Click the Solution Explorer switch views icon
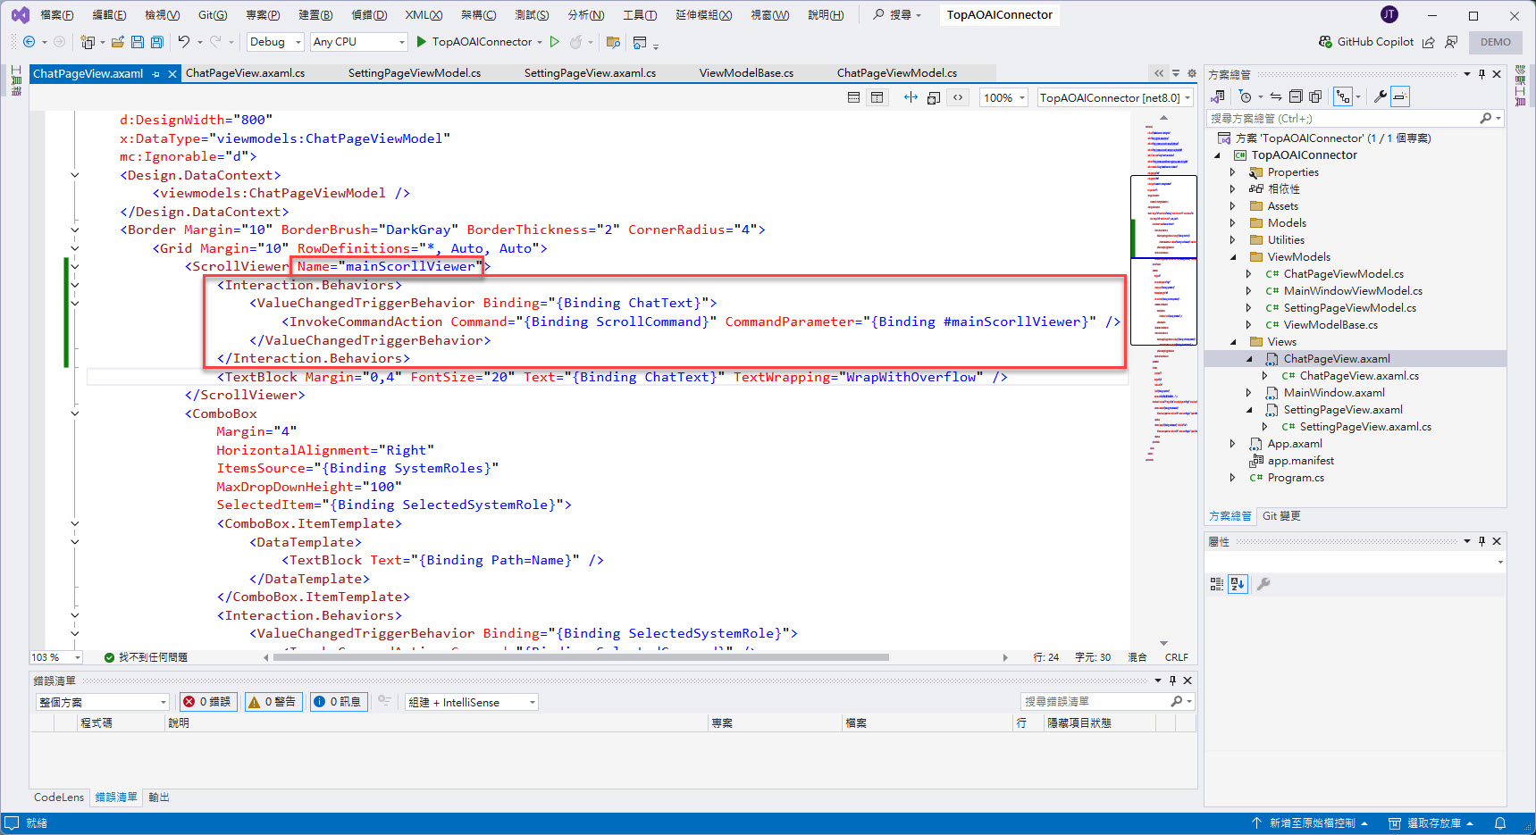1536x835 pixels. 1218,96
